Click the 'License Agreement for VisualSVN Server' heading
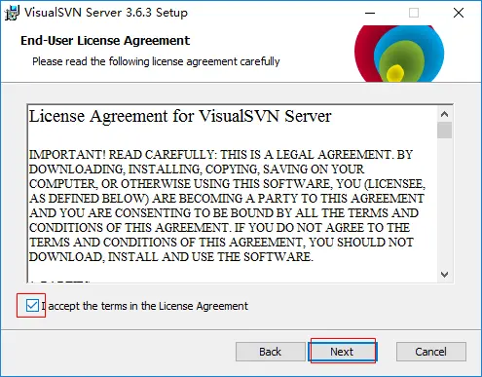The height and width of the screenshot is (377, 482). [x=180, y=116]
